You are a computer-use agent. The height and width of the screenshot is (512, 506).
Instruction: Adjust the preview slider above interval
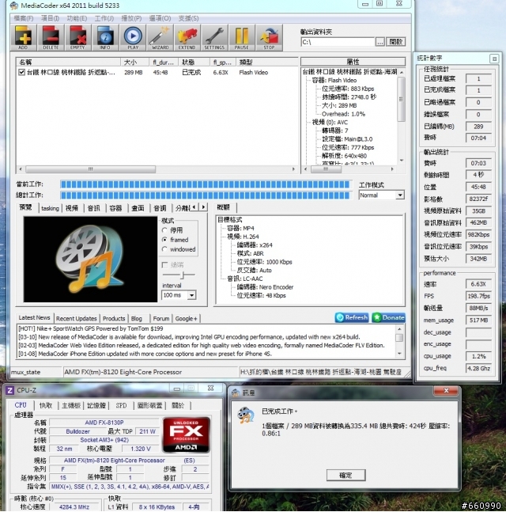point(183,275)
